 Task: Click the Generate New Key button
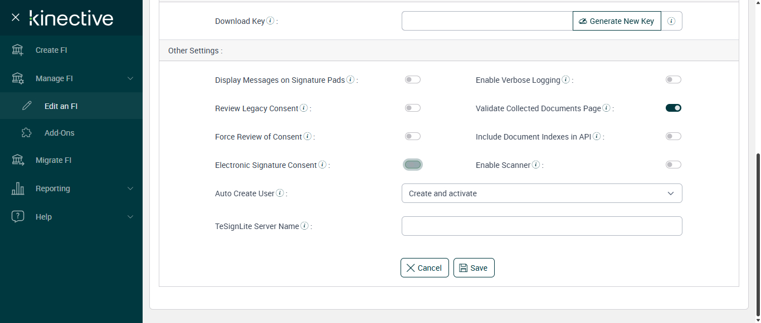[x=617, y=21]
